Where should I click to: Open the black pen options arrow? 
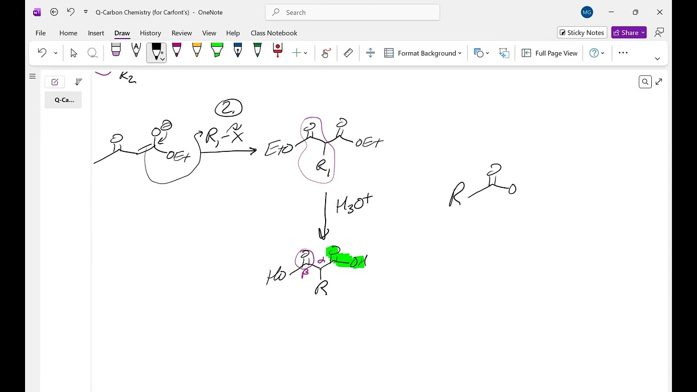162,59
